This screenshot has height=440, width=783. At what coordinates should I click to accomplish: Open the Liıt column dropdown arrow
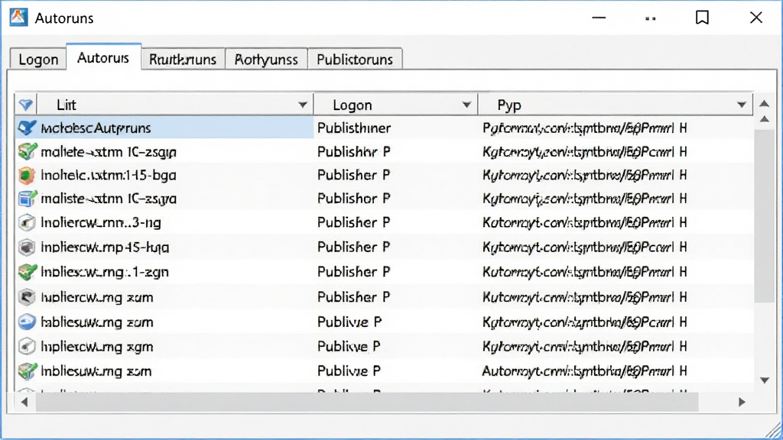(303, 105)
